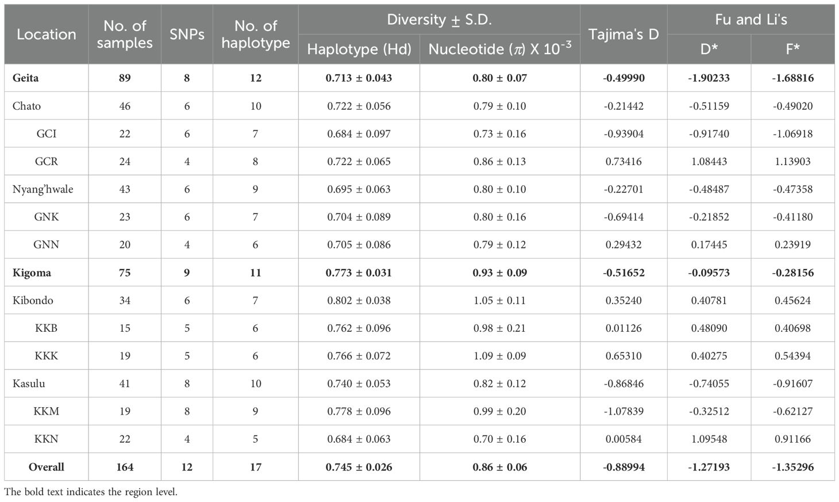The width and height of the screenshot is (839, 502).
Task: Click the 'Fu and Li's' header
Action: pyautogui.click(x=751, y=20)
